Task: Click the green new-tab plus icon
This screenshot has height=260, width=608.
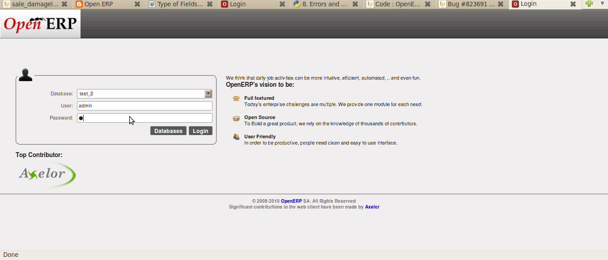Action: click(590, 4)
